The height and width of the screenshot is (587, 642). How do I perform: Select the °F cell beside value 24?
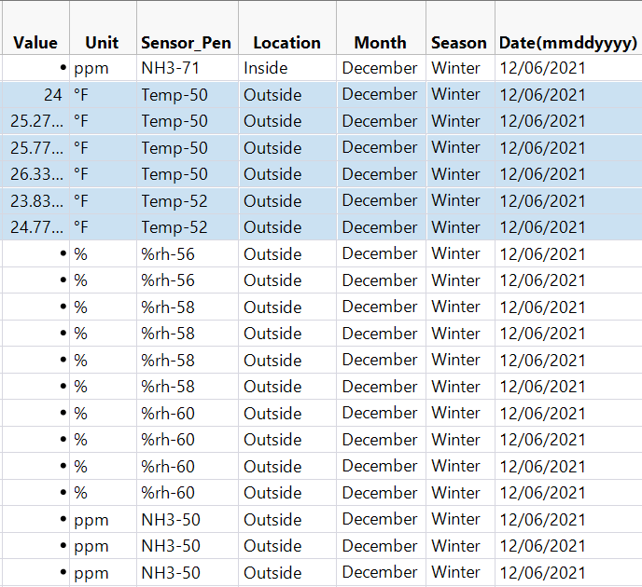coord(81,95)
